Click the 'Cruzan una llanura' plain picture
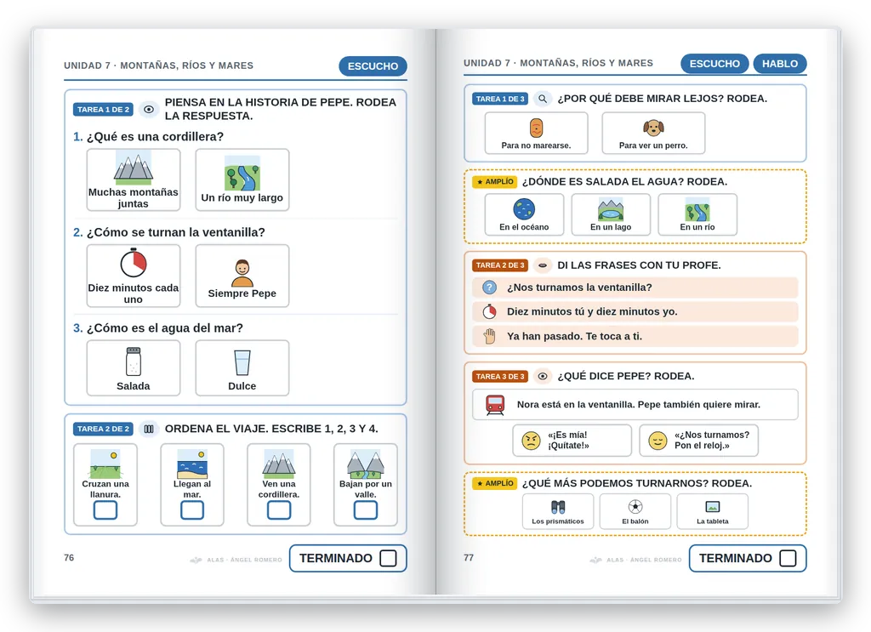The height and width of the screenshot is (632, 871). click(105, 464)
